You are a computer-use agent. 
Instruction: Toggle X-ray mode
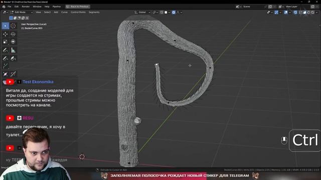tap(295, 12)
